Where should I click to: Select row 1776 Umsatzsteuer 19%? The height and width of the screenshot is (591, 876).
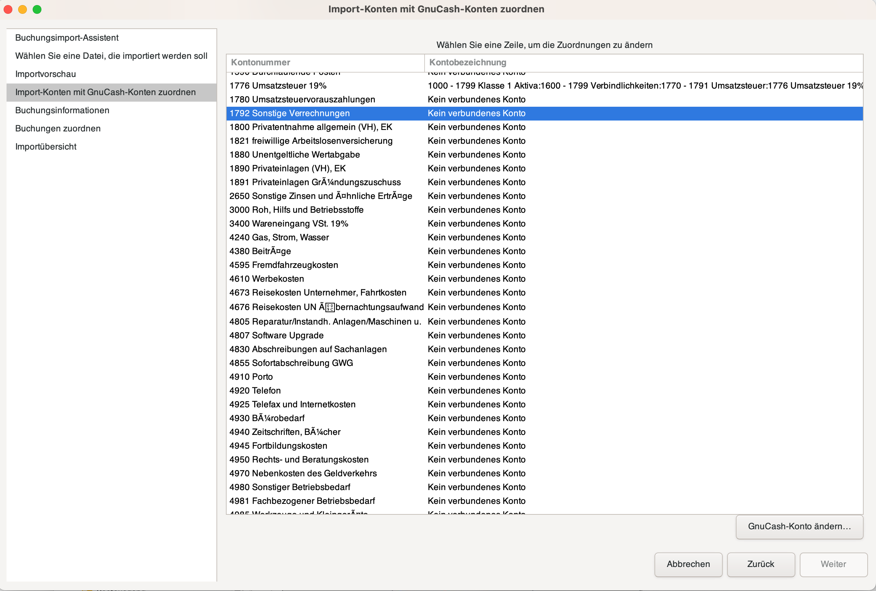point(544,86)
